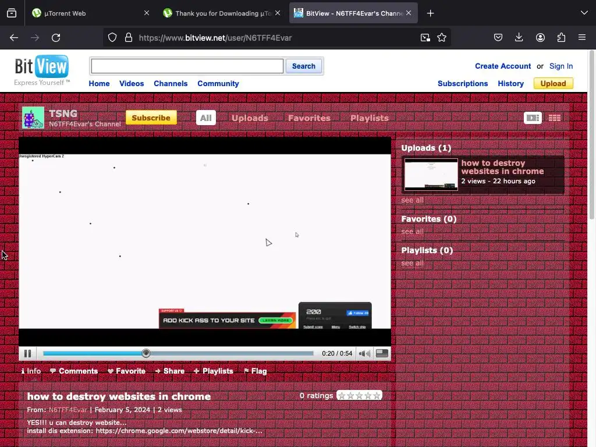Screen dimensions: 596x447
Task: Click see all under Uploads (1)
Action: pyautogui.click(x=413, y=200)
